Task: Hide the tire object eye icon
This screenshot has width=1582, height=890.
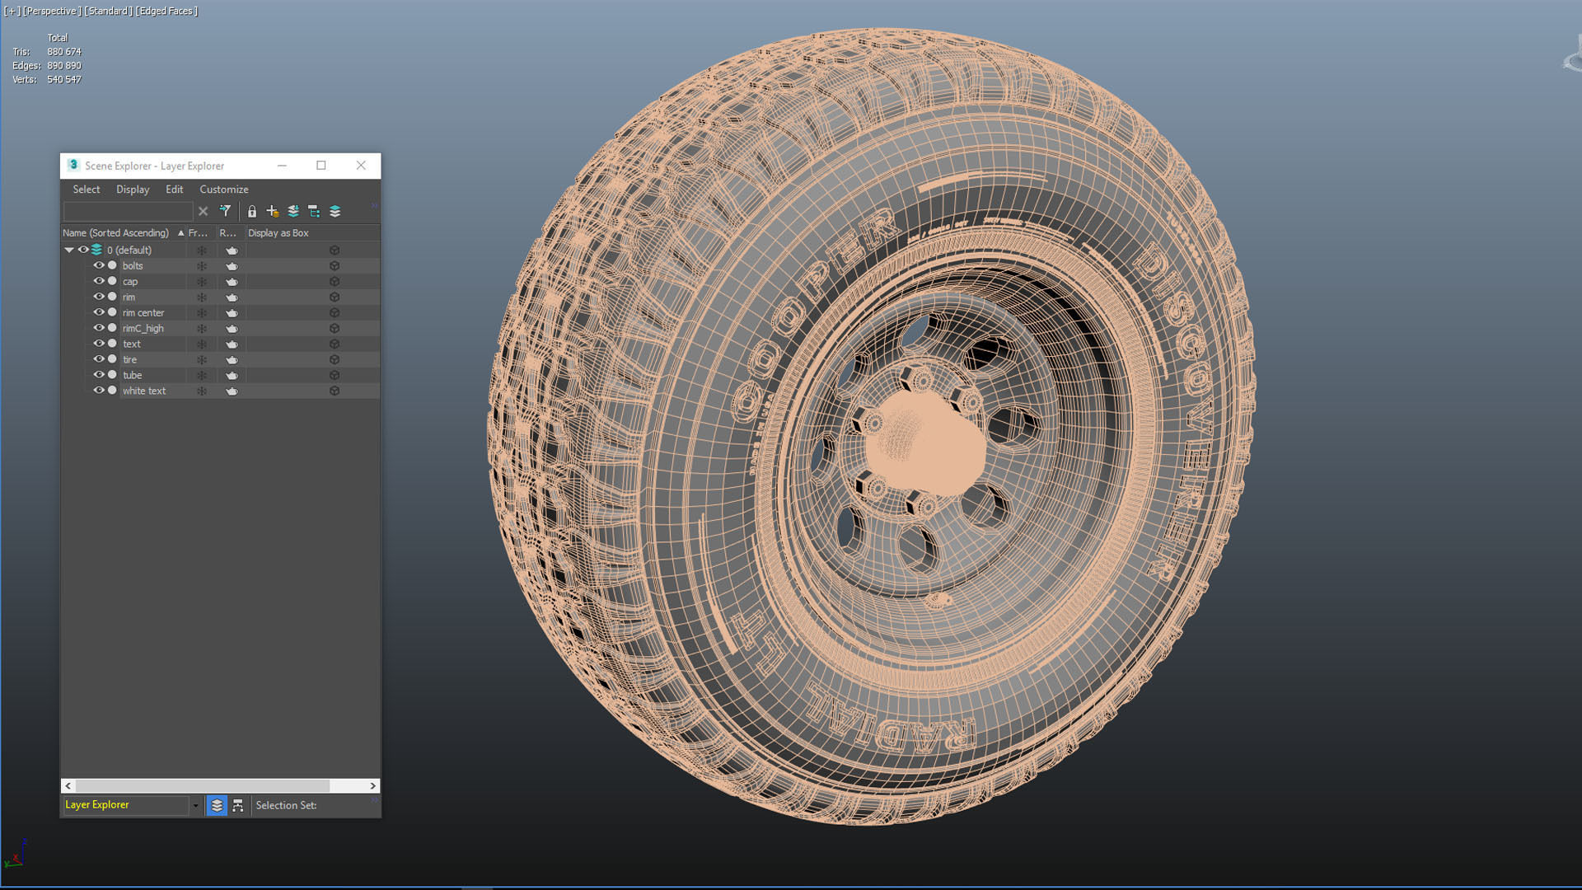Action: [x=99, y=359]
